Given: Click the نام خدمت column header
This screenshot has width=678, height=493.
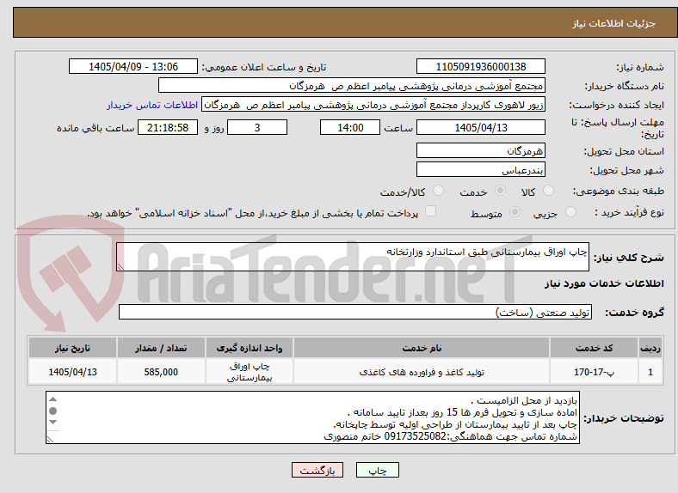Looking at the screenshot, I should coord(422,348).
